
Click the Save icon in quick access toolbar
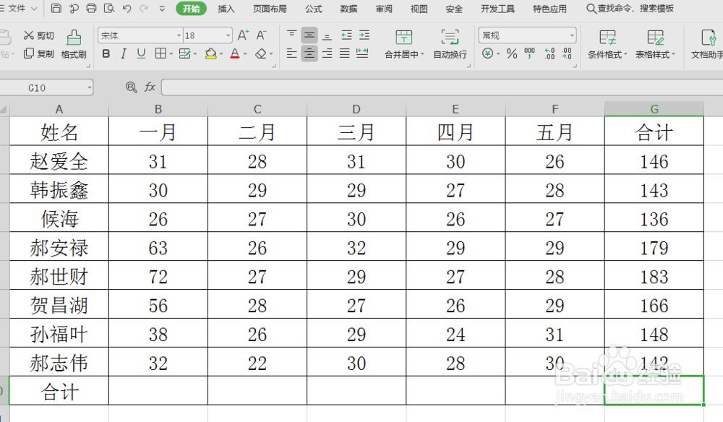(x=56, y=8)
